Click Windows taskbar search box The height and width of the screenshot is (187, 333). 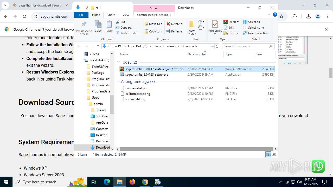50,182
